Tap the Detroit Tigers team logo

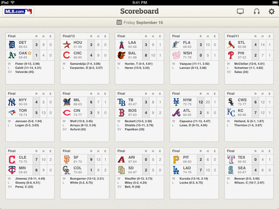click(x=12, y=45)
